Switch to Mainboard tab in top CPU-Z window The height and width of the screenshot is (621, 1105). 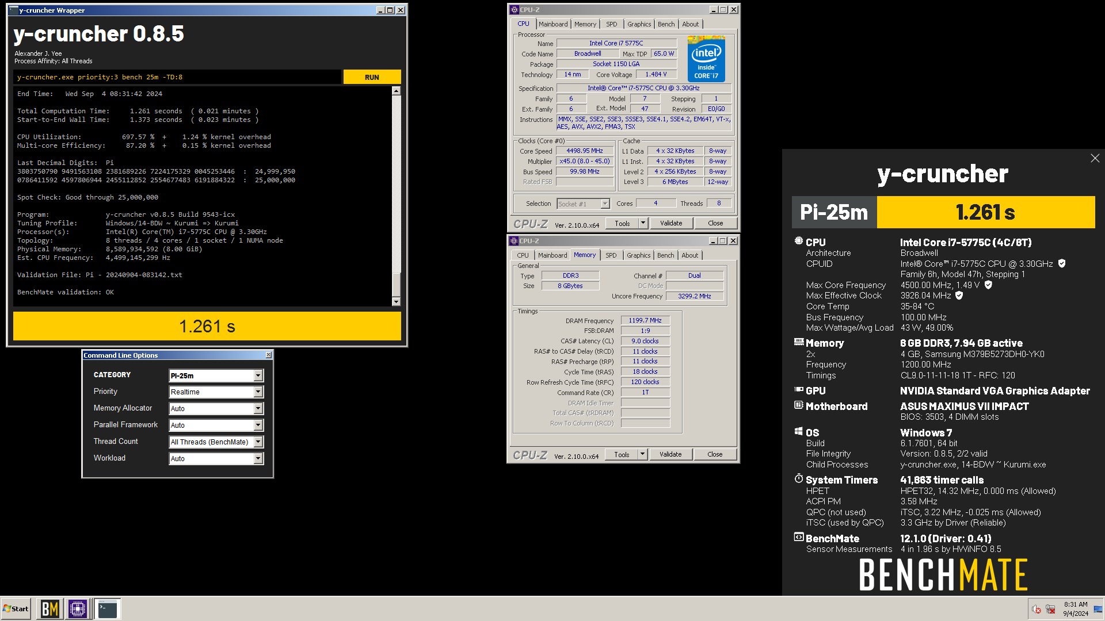pos(553,24)
